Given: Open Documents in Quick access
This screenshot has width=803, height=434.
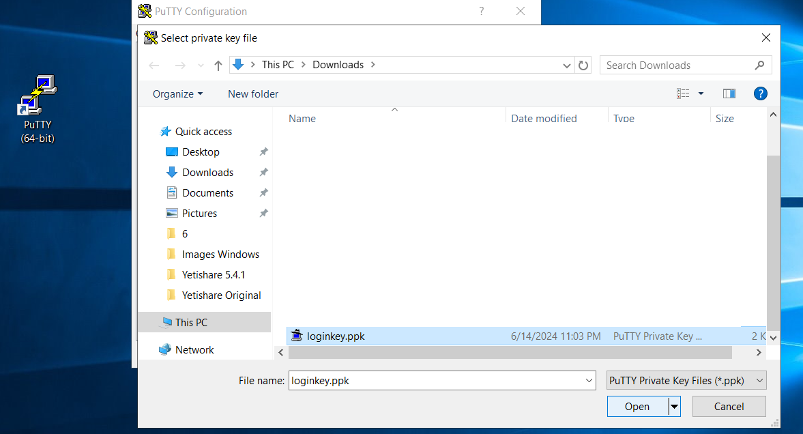Looking at the screenshot, I should coord(207,193).
